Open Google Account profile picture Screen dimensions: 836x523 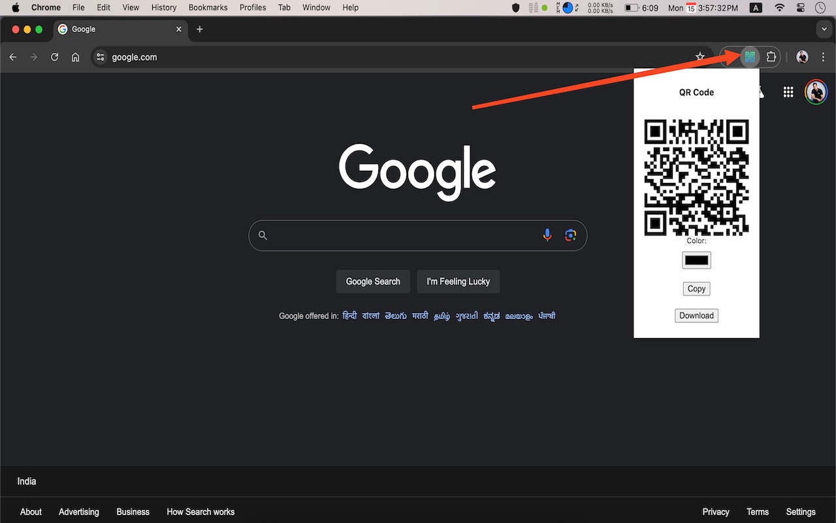pyautogui.click(x=816, y=92)
